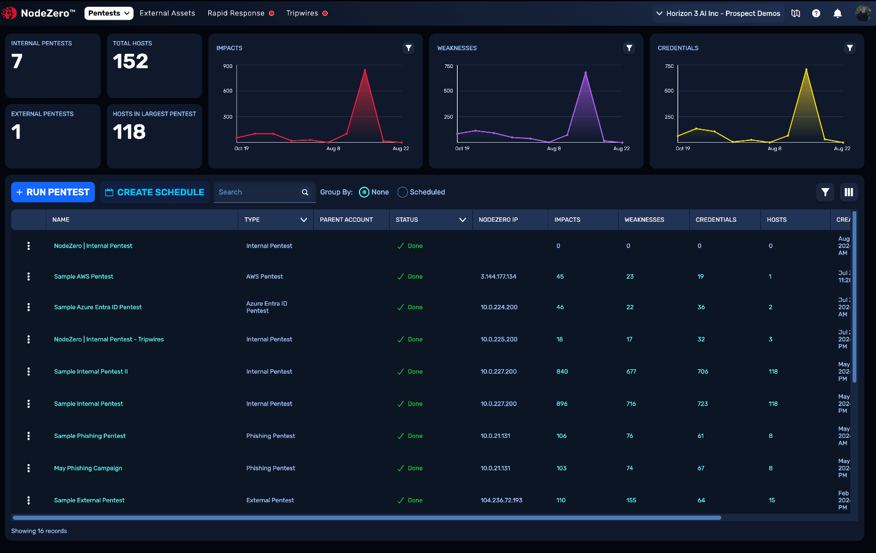
Task: Open row menu for Sample Phishing Pentest
Action: (28, 436)
